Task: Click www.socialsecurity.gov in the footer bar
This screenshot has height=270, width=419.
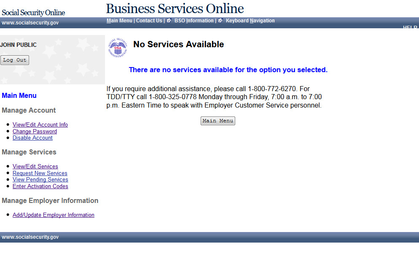Action: coord(30,237)
